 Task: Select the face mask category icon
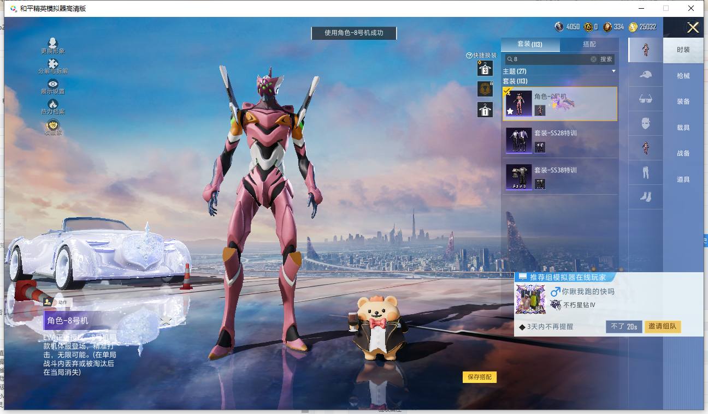coord(645,124)
